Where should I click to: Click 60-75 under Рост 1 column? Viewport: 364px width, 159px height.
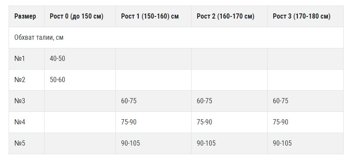click(x=129, y=101)
